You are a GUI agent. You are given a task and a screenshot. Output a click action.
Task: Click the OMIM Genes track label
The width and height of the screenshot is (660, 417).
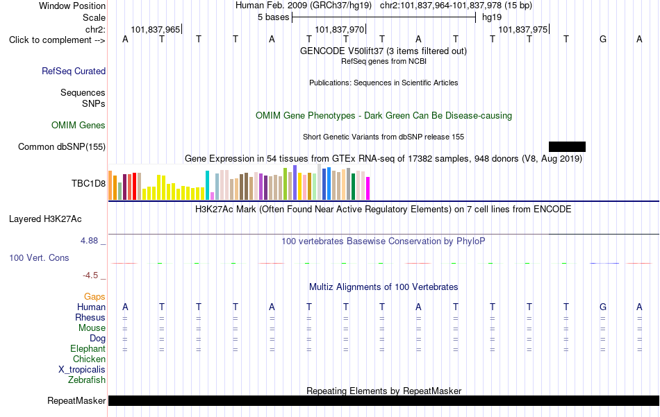tap(79, 126)
